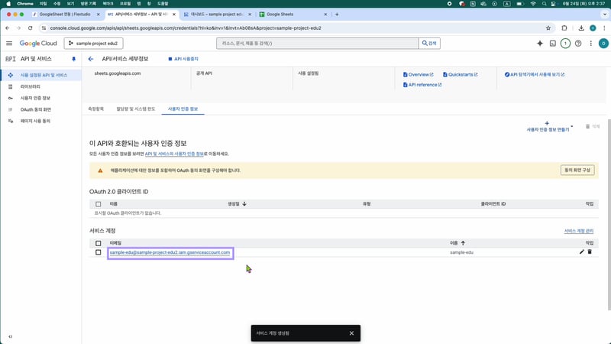The height and width of the screenshot is (344, 611).
Task: Activate the Cloud Shell terminal icon
Action: click(552, 44)
